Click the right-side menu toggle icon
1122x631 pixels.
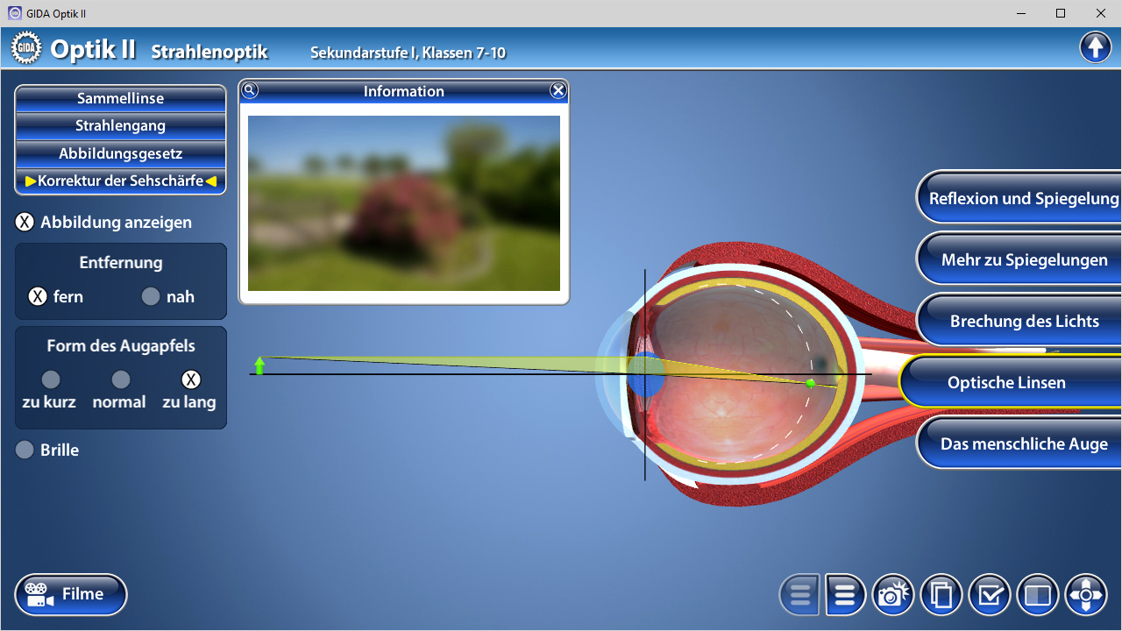[x=845, y=596]
